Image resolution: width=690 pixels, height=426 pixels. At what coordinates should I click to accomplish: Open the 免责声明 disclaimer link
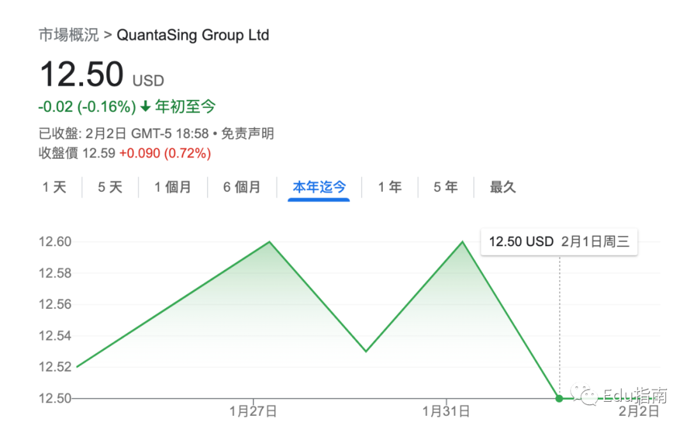(248, 134)
